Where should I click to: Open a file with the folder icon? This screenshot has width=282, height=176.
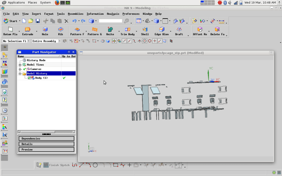pyautogui.click(x=31, y=21)
